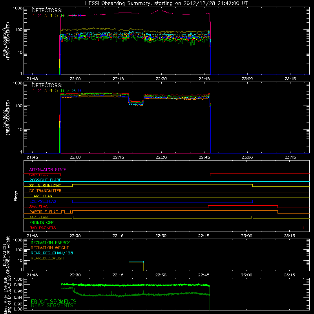
Task: Click the cyan decimation box in decimation plot
Action: [x=136, y=261]
